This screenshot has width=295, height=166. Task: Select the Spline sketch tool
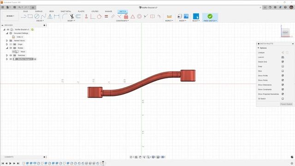tap(43, 17)
